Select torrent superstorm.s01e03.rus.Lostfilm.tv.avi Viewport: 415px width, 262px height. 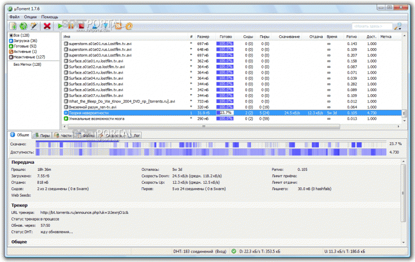click(232, 55)
